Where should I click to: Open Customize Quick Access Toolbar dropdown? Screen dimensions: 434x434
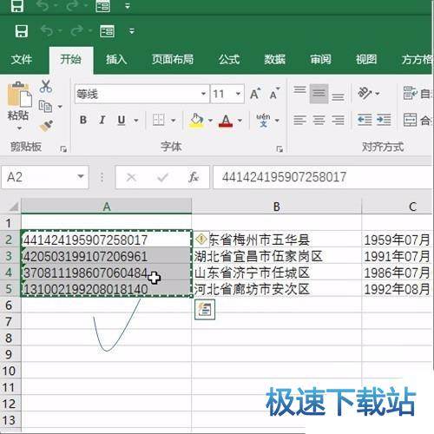click(132, 31)
